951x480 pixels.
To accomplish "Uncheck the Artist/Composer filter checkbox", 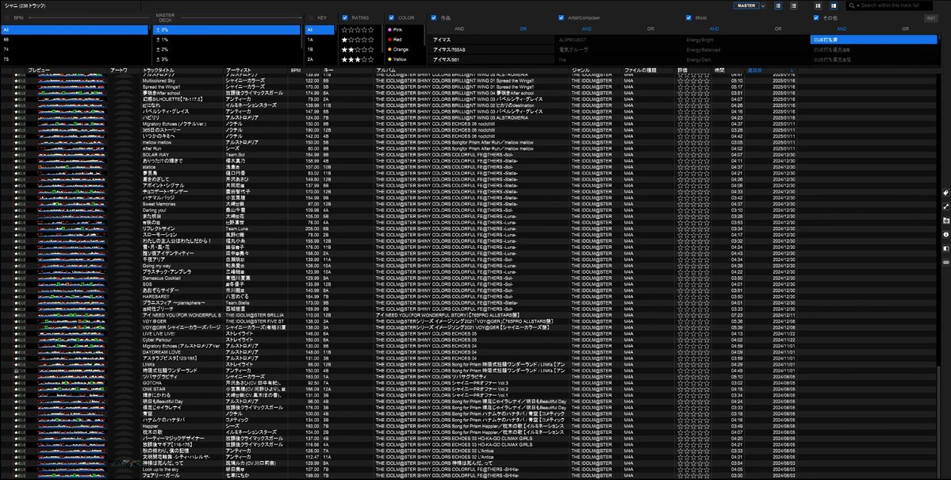I will click(561, 17).
